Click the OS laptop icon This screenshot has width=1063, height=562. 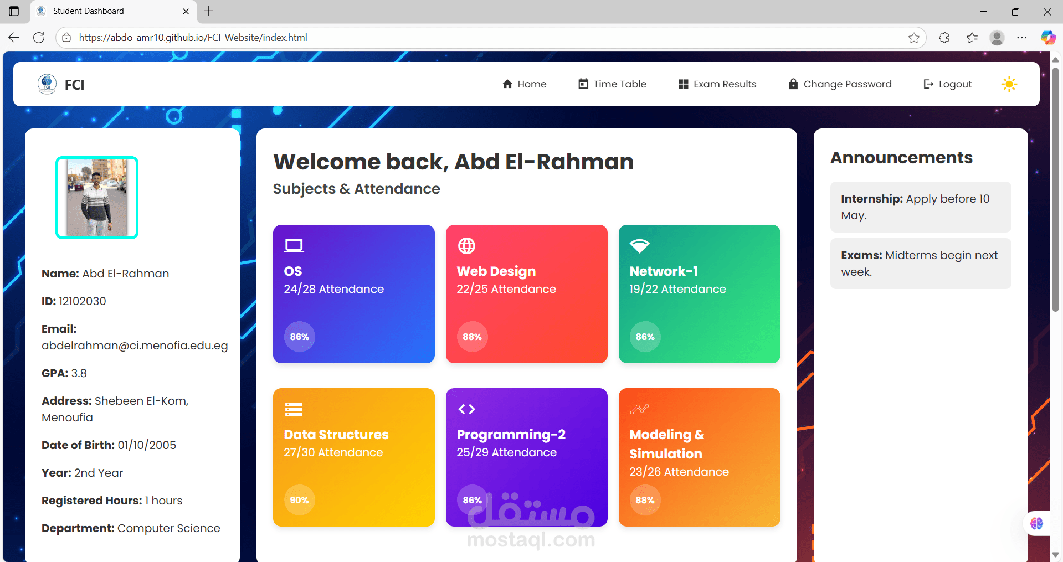(x=294, y=246)
